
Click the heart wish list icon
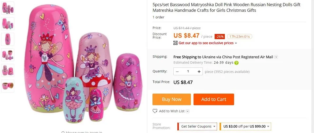pos(155,111)
